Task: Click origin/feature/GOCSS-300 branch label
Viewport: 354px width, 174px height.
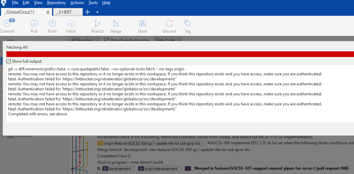Action: [x=151, y=143]
